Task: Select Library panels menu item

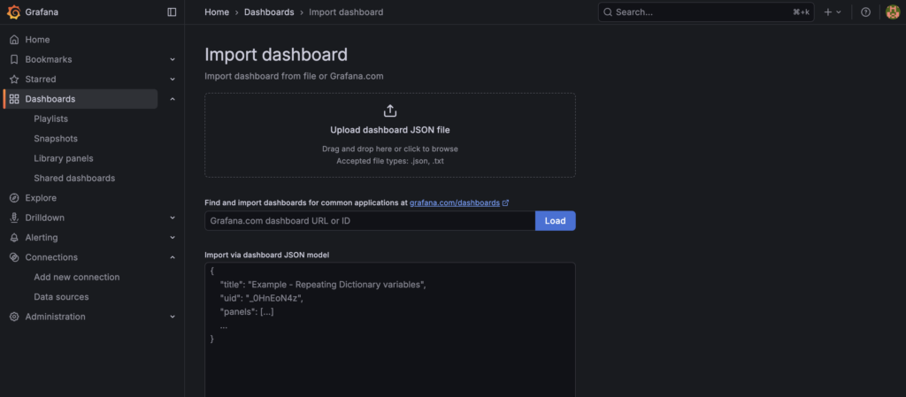Action: tap(64, 158)
